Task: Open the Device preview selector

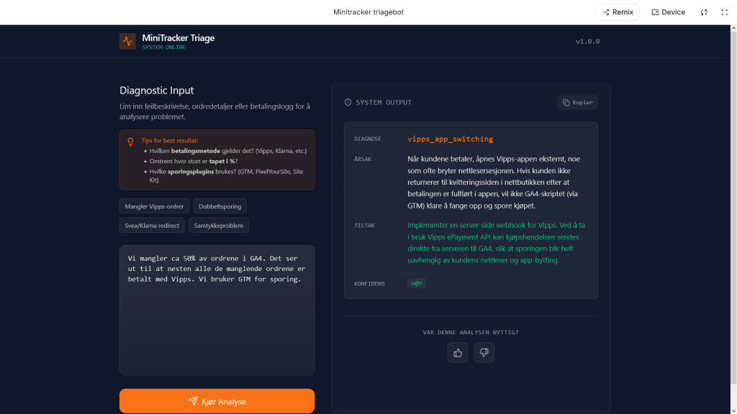Action: 668,12
